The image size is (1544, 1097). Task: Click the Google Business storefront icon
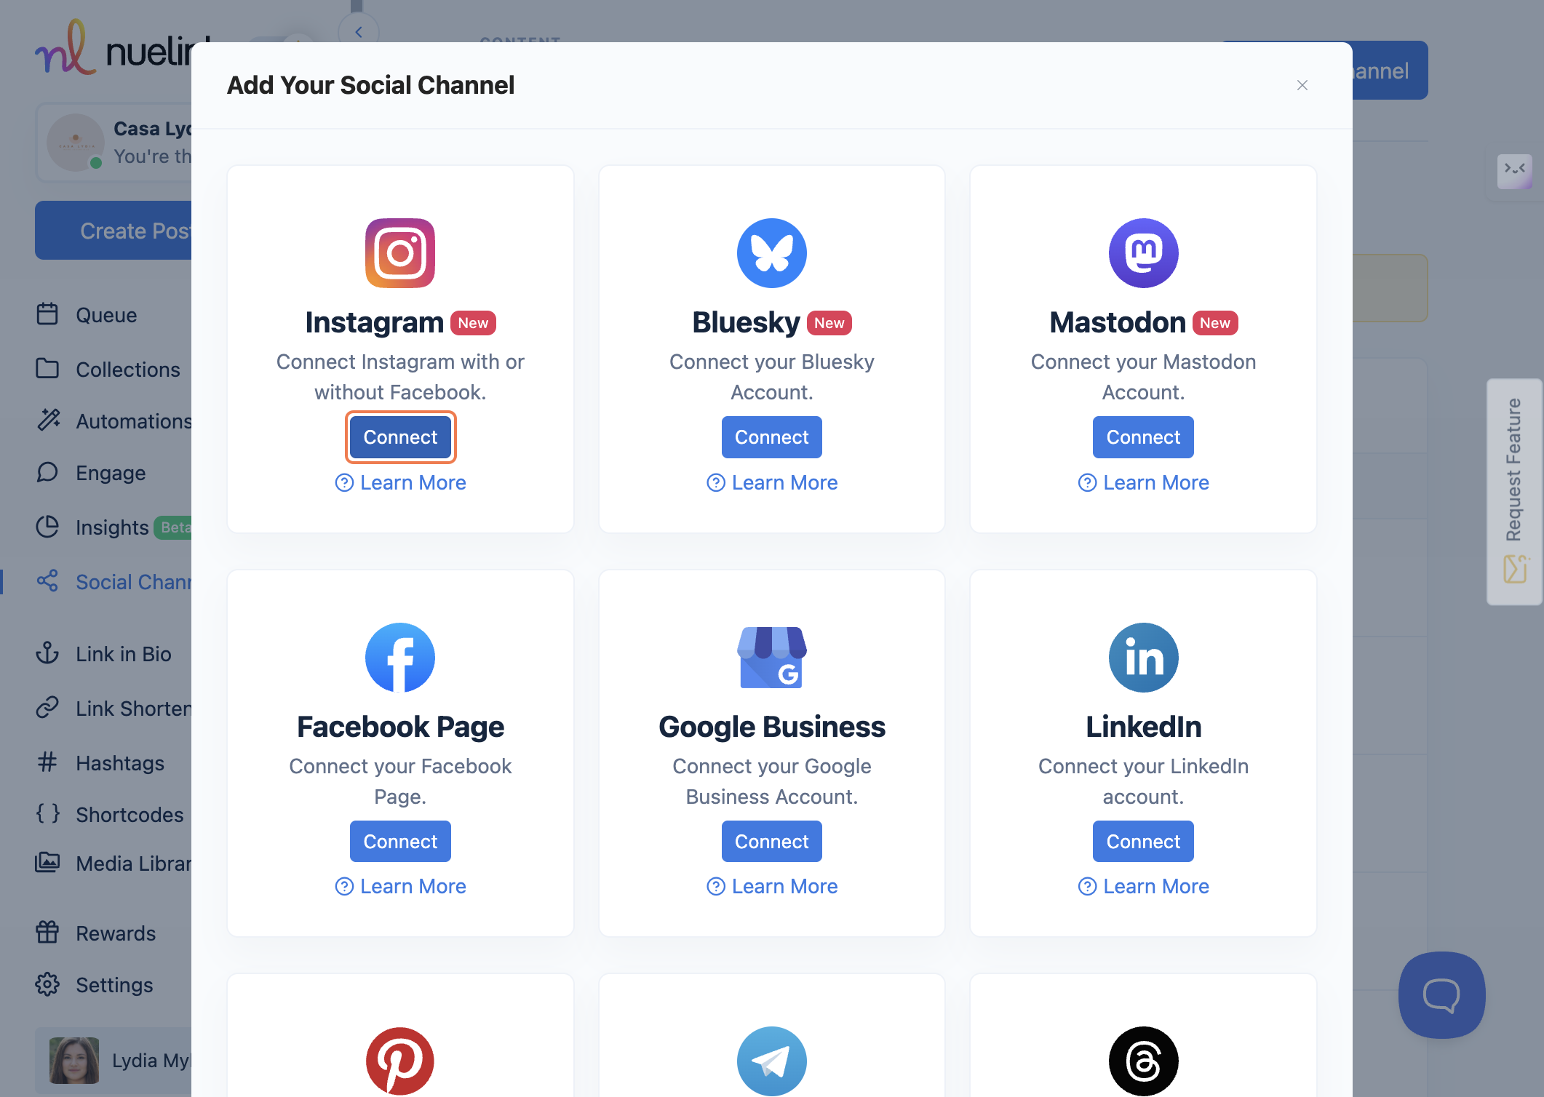pos(772,658)
